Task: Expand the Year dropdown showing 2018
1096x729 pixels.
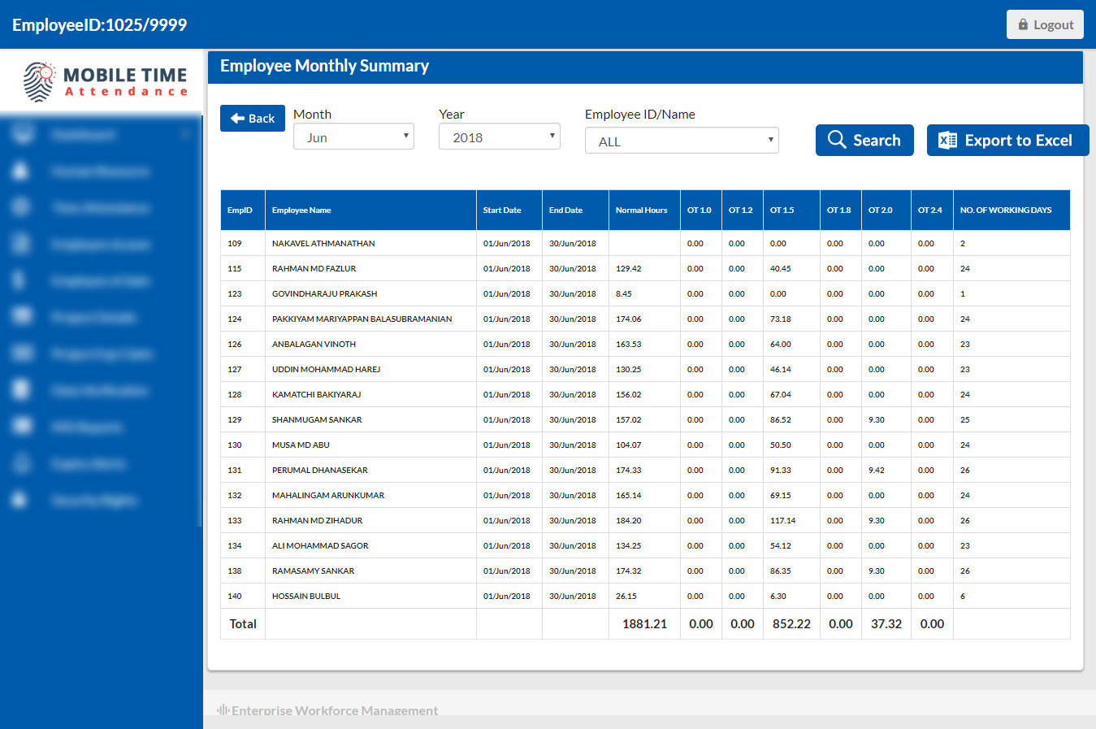Action: [500, 137]
